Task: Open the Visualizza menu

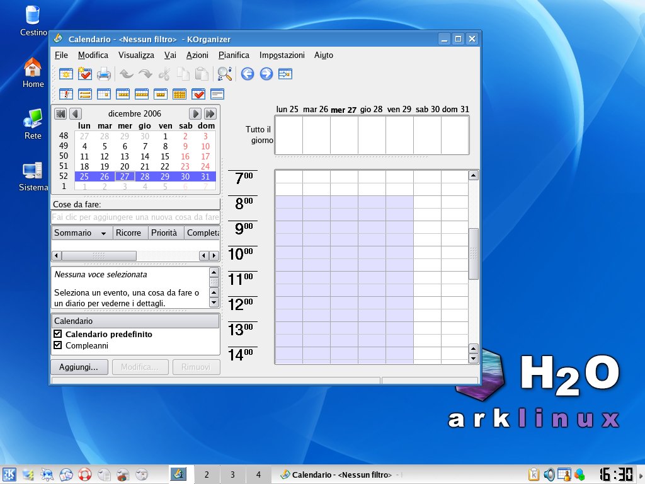Action: (136, 55)
